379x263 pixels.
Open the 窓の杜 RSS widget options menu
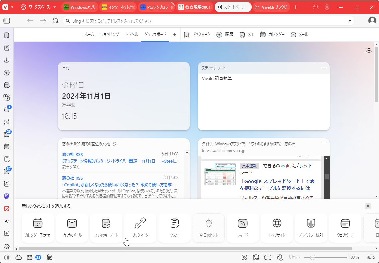(184, 144)
